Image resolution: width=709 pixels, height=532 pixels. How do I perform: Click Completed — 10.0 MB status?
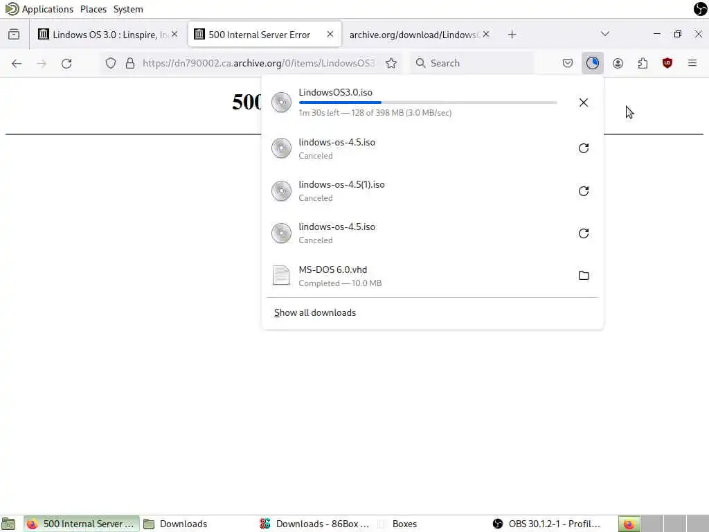(x=340, y=283)
